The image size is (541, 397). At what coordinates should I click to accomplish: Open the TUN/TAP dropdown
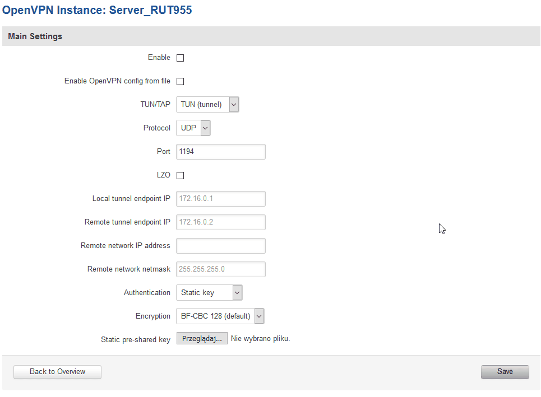207,105
